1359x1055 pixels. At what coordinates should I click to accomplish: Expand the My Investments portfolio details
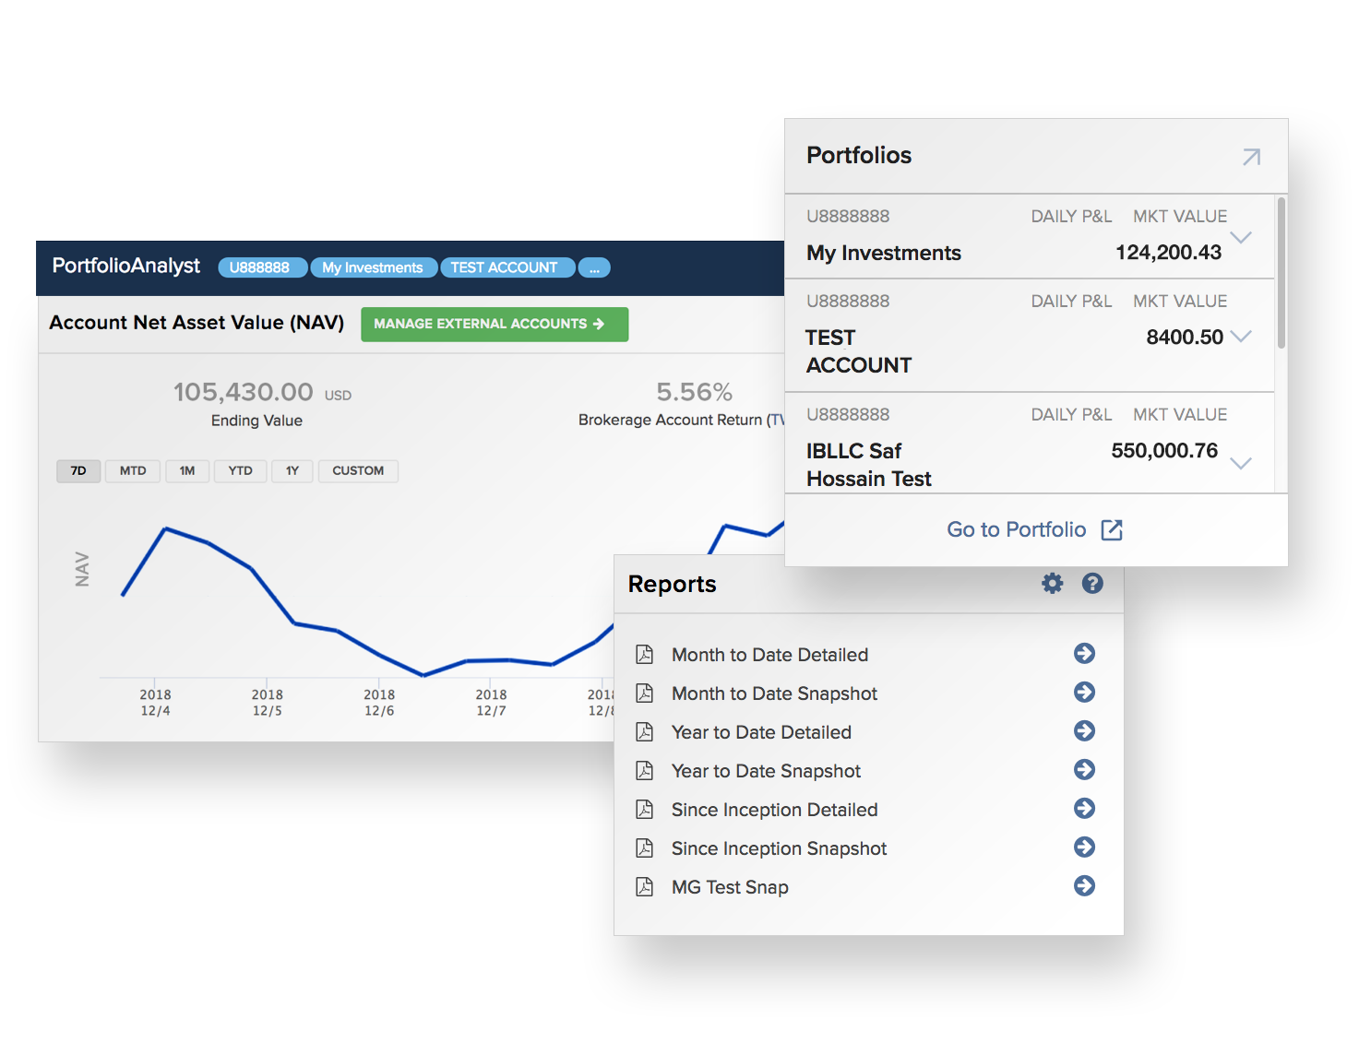1241,238
